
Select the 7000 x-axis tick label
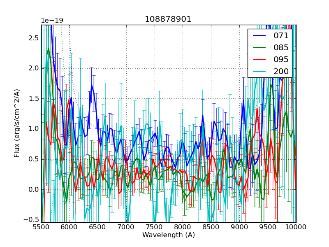pos(126,227)
